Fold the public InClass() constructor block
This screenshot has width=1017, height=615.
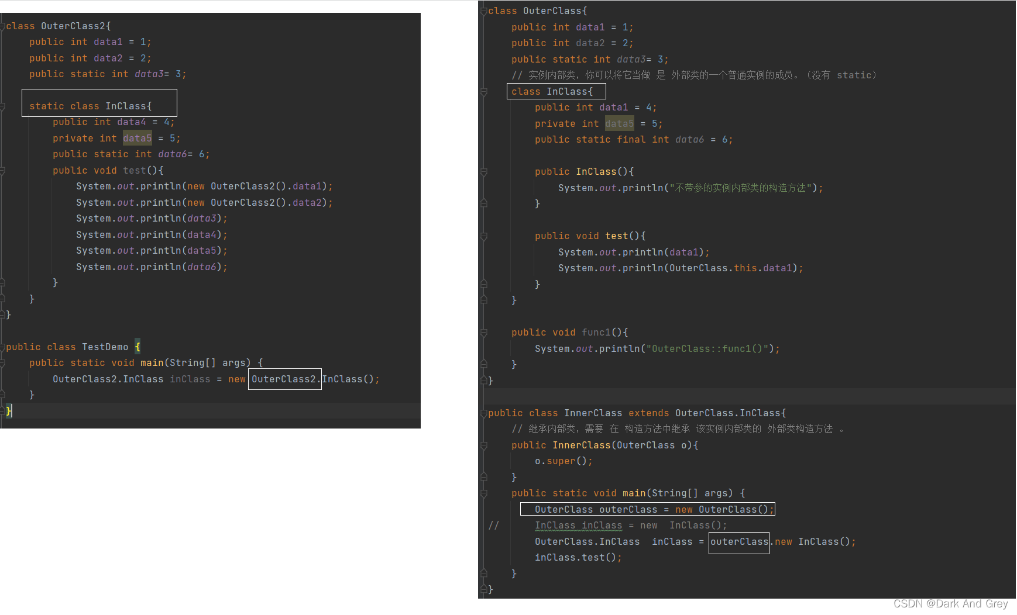484,172
